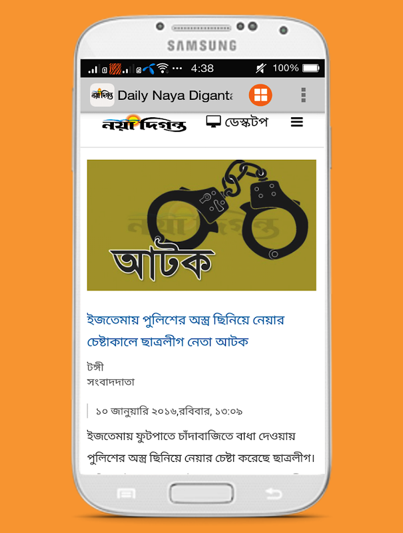Switch to desktop view via monitor icon
403x533 pixels.
click(x=213, y=121)
